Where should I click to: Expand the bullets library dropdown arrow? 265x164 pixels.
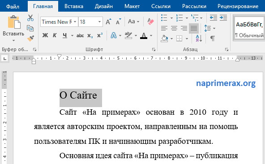(x=171, y=18)
